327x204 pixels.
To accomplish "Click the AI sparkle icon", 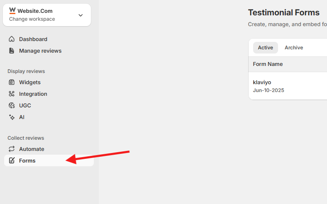I will point(12,117).
